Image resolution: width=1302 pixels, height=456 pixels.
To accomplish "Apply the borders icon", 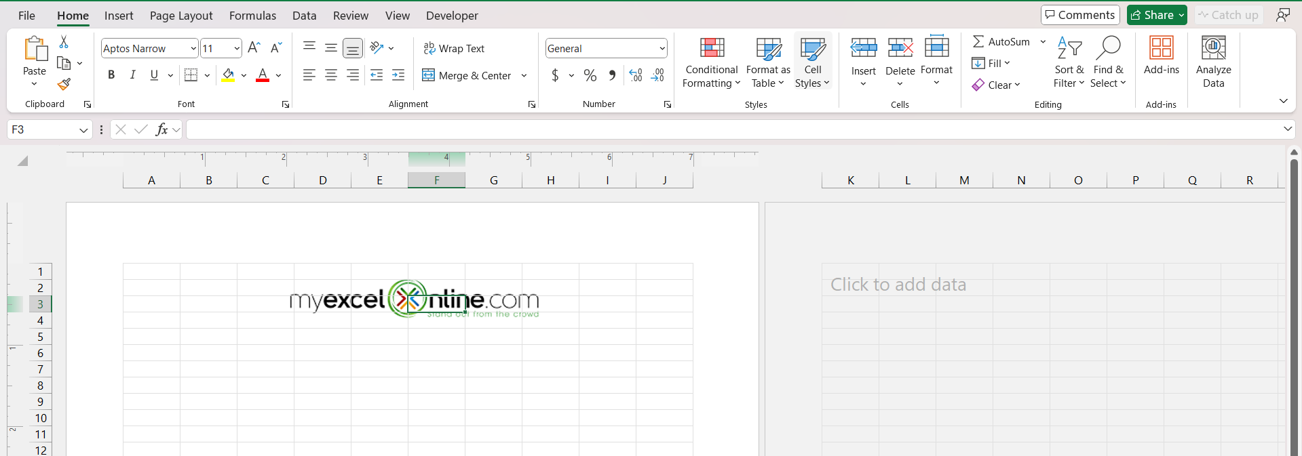I will click(191, 75).
